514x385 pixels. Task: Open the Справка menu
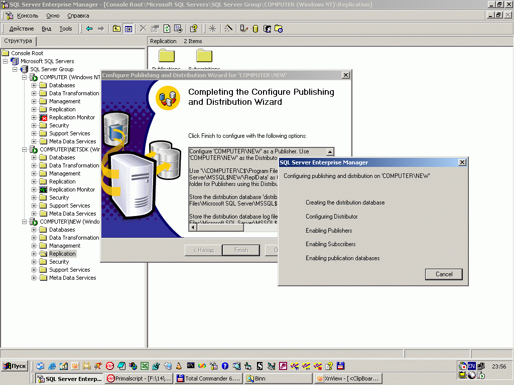click(x=78, y=16)
